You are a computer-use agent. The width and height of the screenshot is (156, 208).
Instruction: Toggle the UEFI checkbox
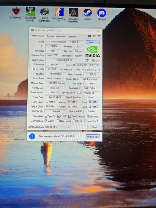[92, 61]
